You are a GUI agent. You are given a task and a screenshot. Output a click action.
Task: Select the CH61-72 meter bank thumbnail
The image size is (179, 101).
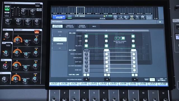pyautogui.click(x=97, y=11)
